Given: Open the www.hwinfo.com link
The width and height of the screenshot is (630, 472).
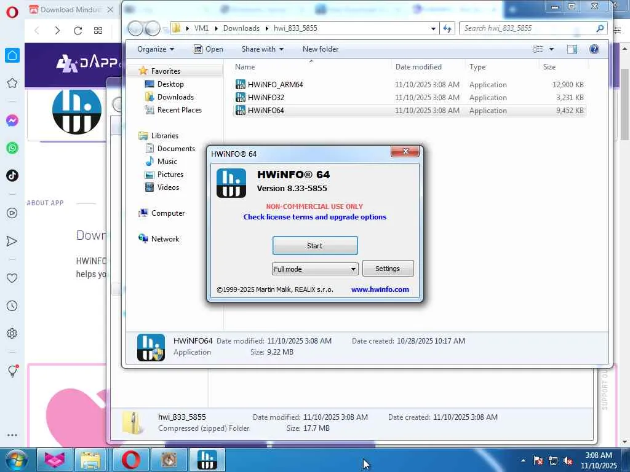Looking at the screenshot, I should coord(380,289).
